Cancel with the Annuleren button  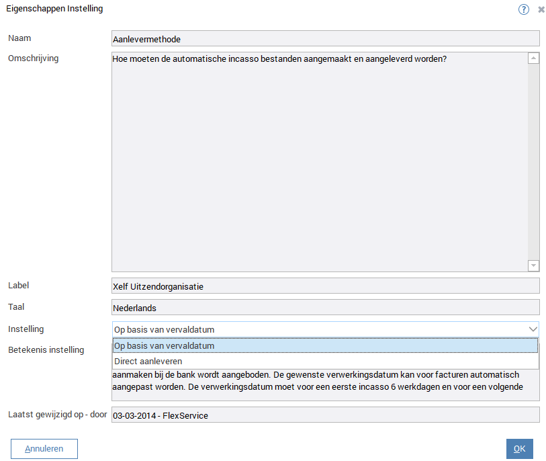tap(44, 449)
